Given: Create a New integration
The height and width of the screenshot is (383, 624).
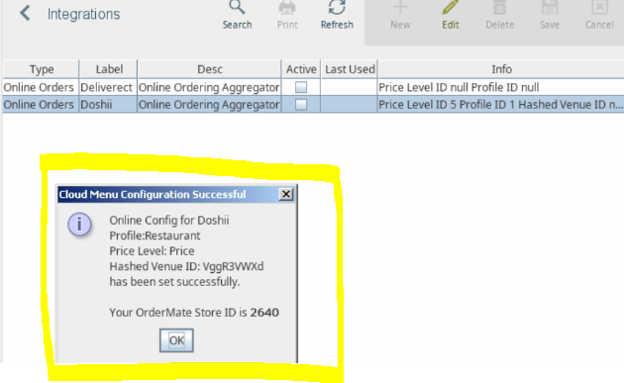Looking at the screenshot, I should 400,15.
